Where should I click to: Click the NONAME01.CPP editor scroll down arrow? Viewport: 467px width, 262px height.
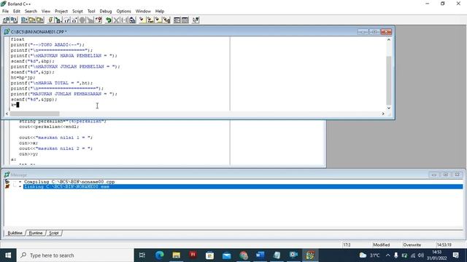click(389, 108)
